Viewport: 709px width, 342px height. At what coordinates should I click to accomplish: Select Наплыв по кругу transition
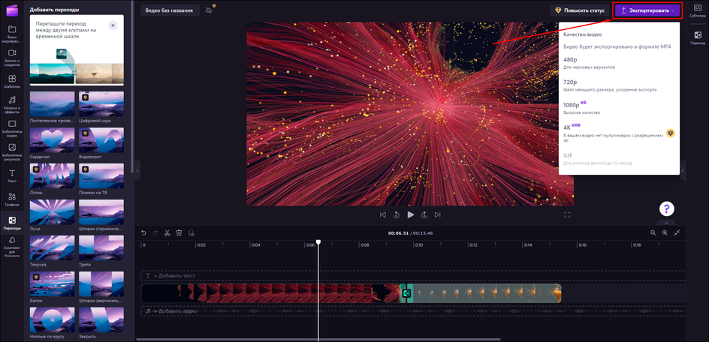52,319
